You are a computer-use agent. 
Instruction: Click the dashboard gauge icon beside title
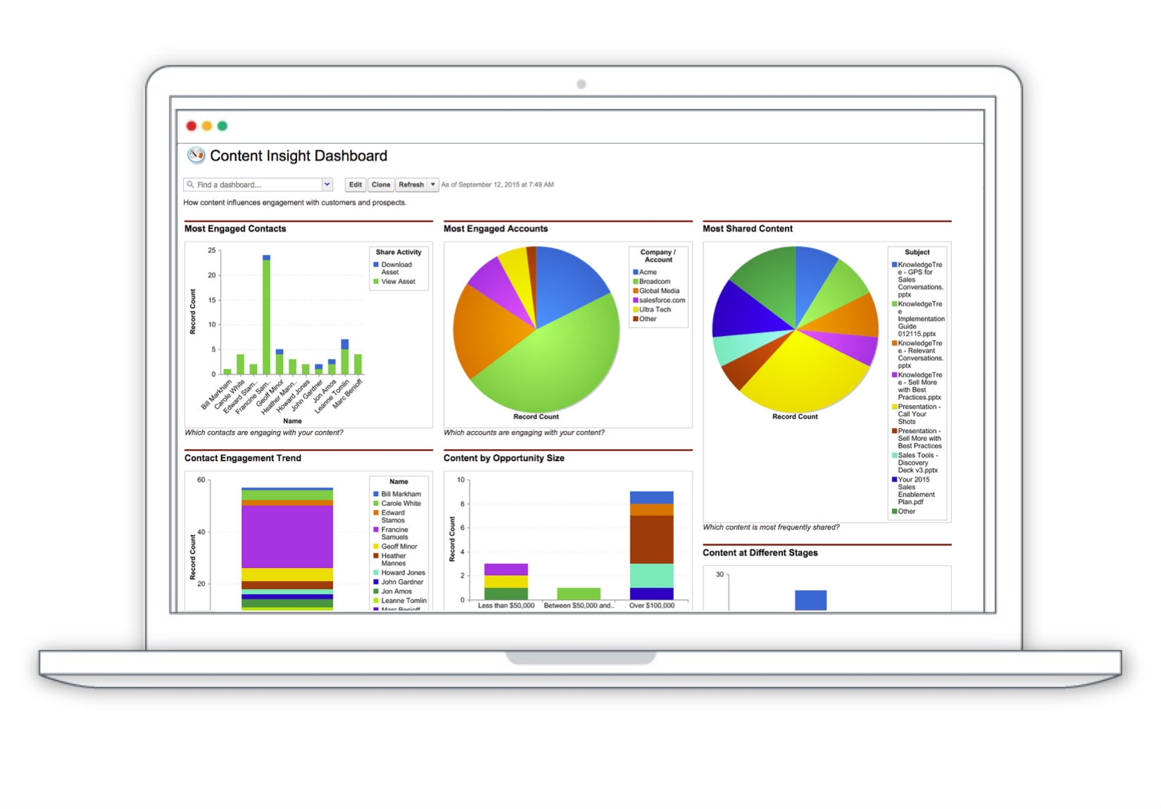(x=196, y=155)
